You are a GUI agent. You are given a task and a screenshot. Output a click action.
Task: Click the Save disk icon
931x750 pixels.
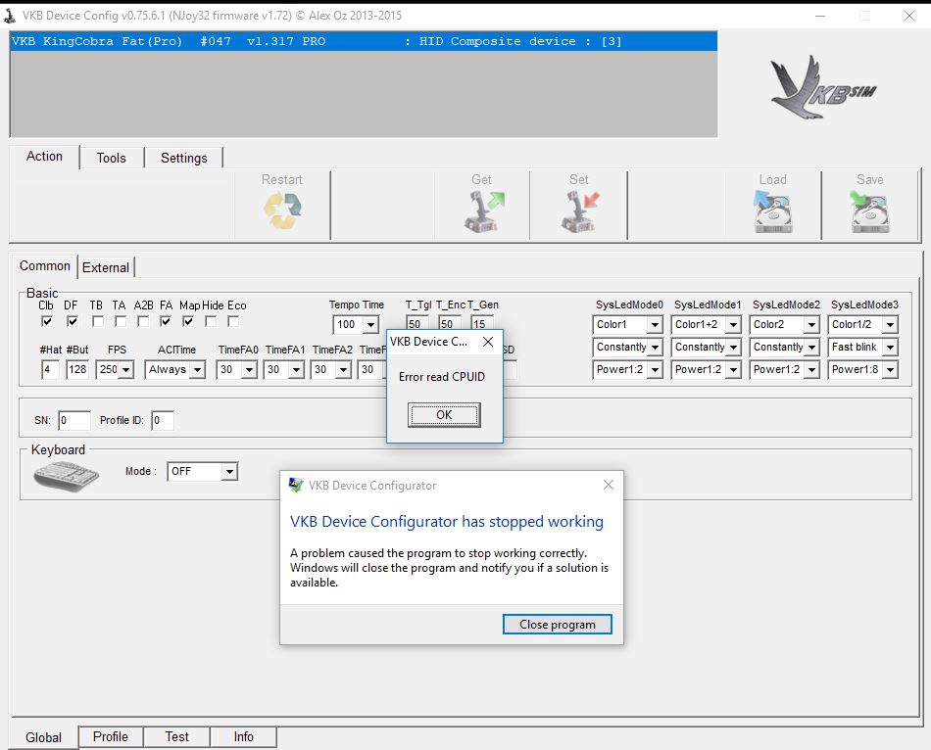[869, 211]
